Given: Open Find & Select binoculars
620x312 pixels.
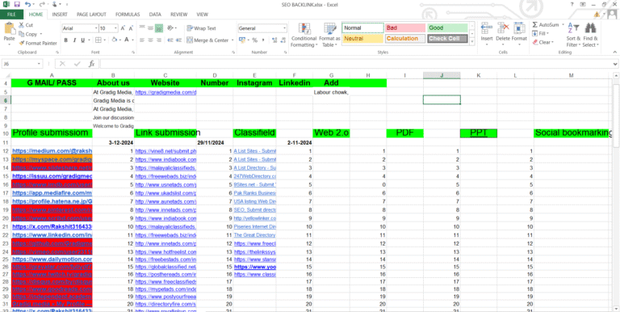Looking at the screenshot, I should point(590,35).
